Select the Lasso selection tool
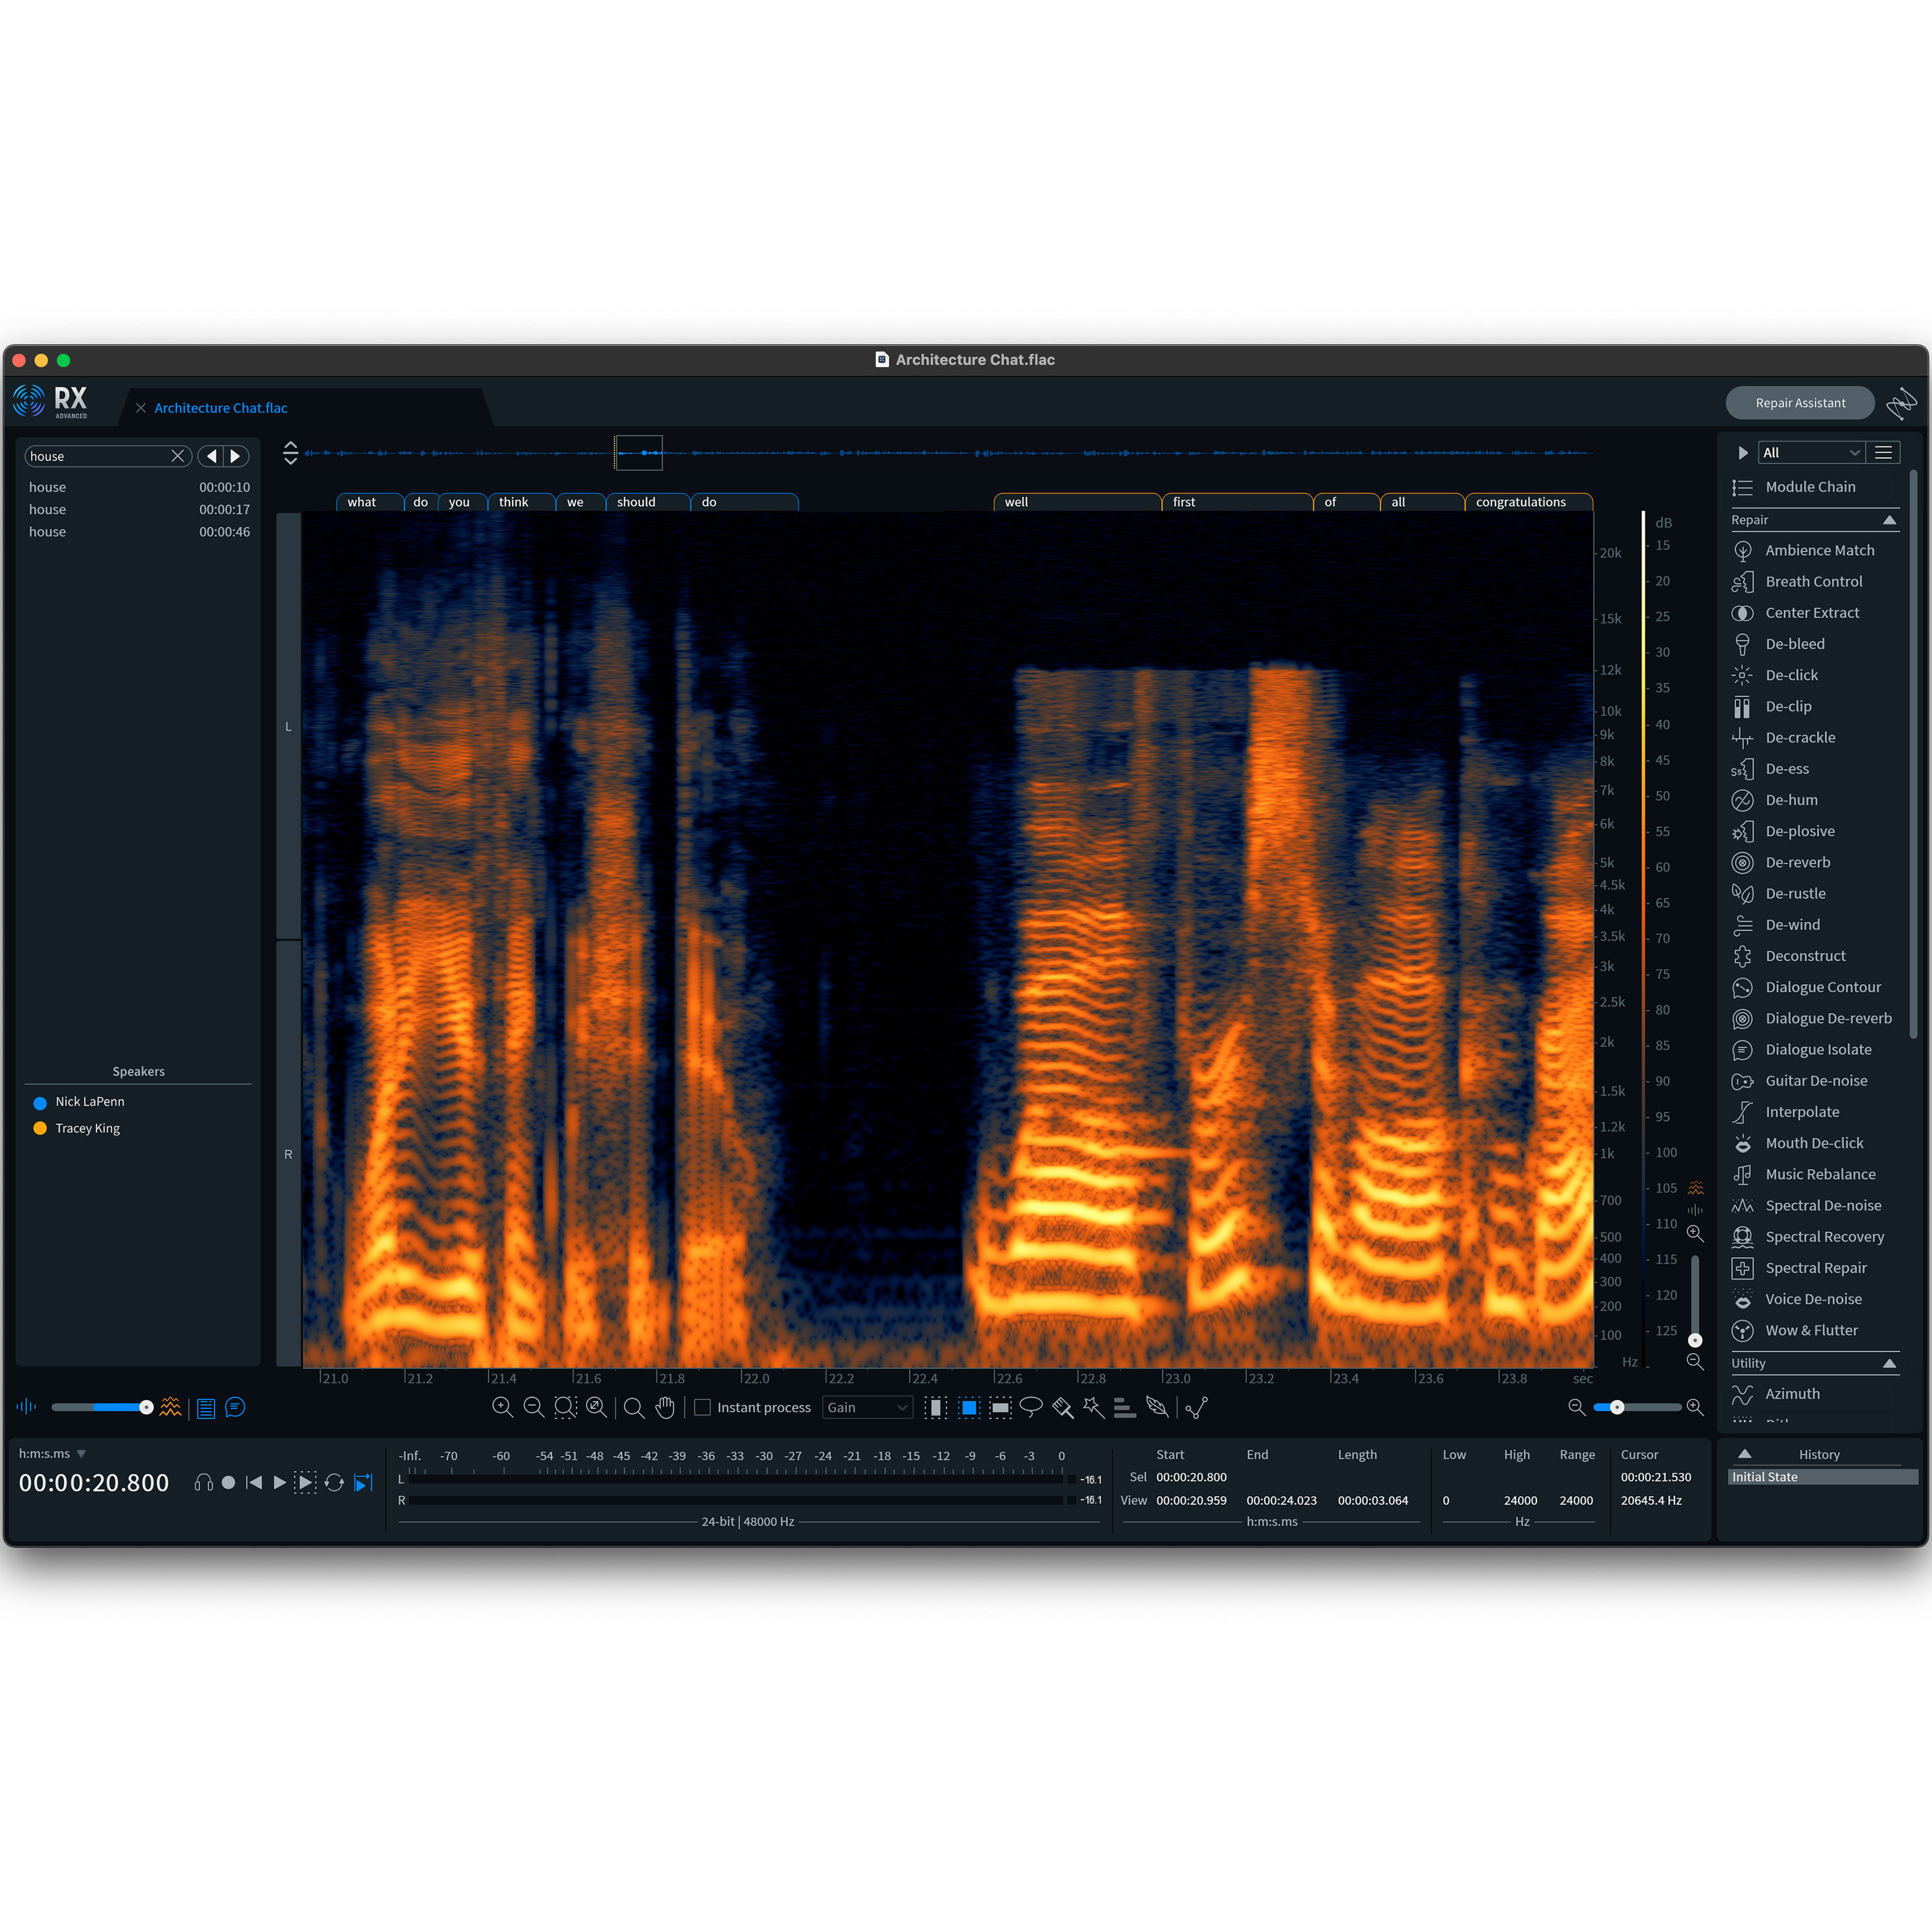The height and width of the screenshot is (1932, 1932). click(1031, 1407)
